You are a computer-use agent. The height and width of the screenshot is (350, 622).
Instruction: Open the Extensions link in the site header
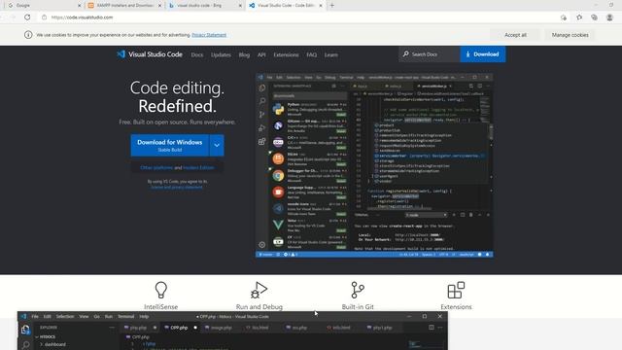coord(286,54)
